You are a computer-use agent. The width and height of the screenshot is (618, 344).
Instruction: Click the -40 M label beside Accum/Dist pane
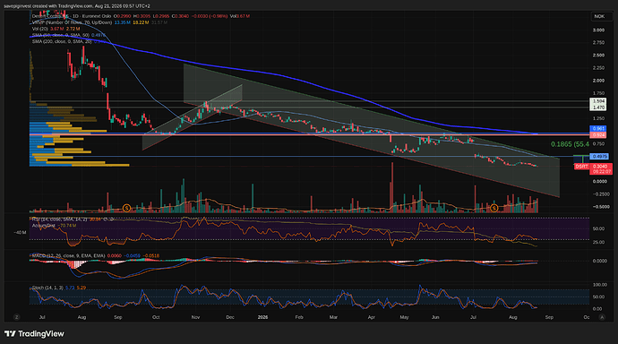20,233
